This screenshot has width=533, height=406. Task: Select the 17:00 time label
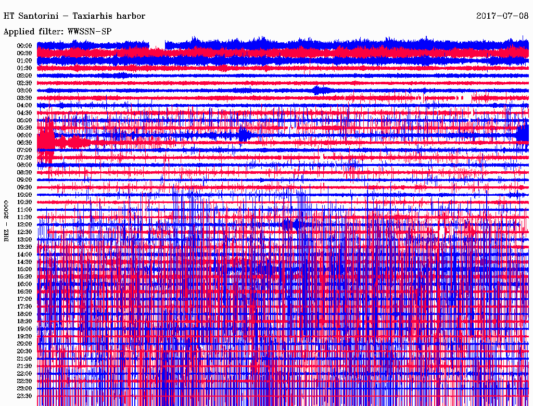(x=24, y=299)
